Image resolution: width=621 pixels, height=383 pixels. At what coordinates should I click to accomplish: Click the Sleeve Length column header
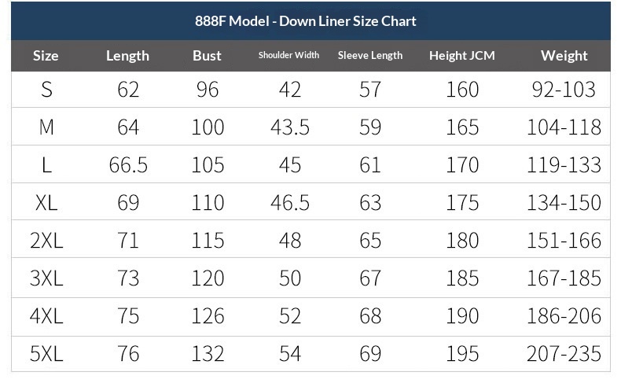tap(370, 56)
